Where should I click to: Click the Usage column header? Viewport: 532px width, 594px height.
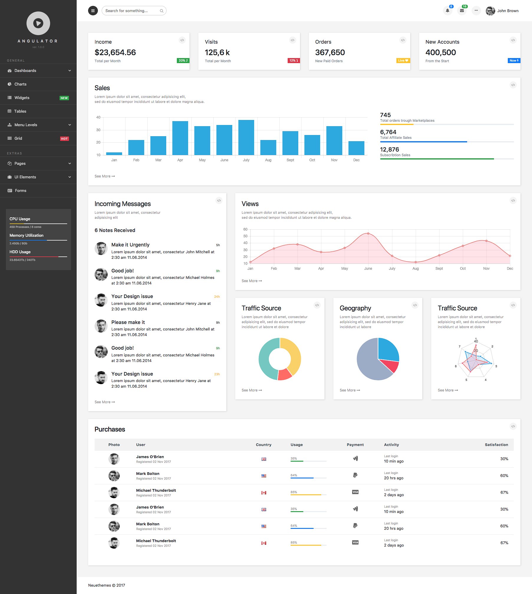297,445
